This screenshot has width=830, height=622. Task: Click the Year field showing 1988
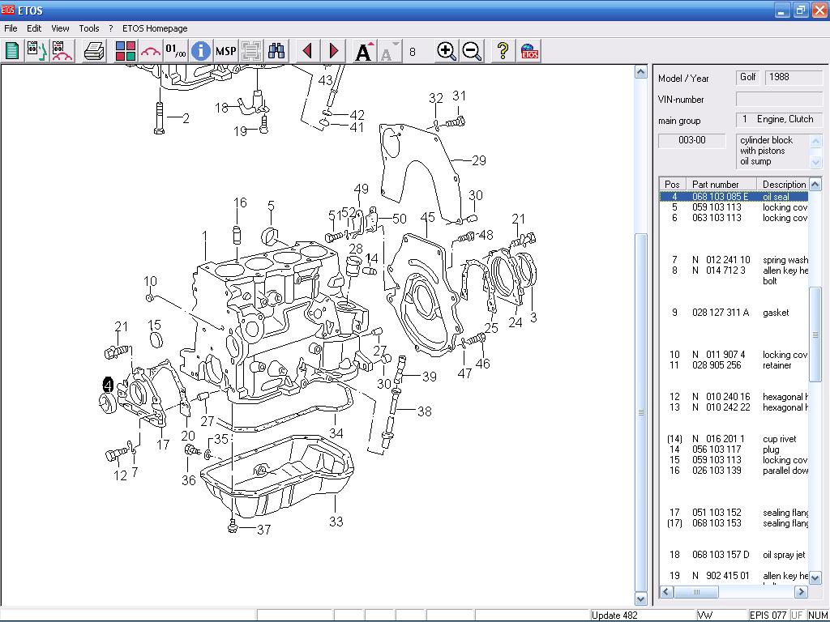coord(794,77)
